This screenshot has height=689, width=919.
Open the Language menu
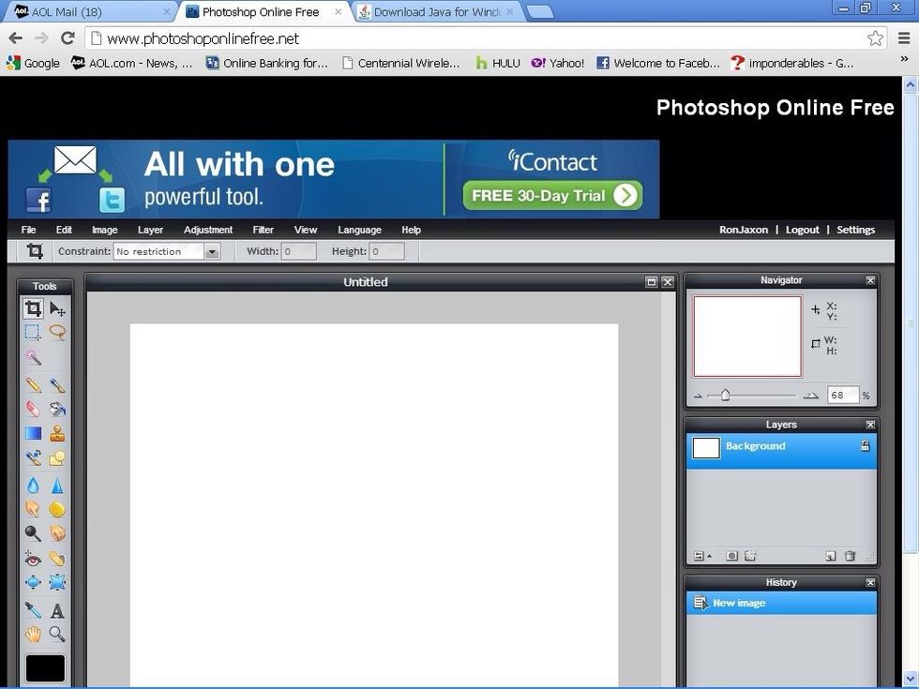coord(359,230)
